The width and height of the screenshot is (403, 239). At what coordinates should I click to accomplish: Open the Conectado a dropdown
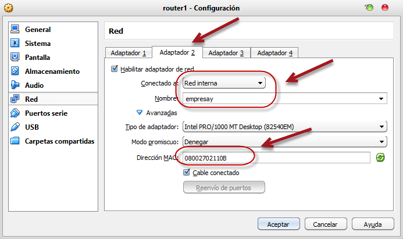click(x=223, y=84)
